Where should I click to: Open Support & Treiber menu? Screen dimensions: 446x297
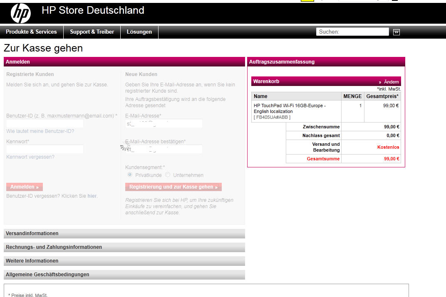point(92,32)
